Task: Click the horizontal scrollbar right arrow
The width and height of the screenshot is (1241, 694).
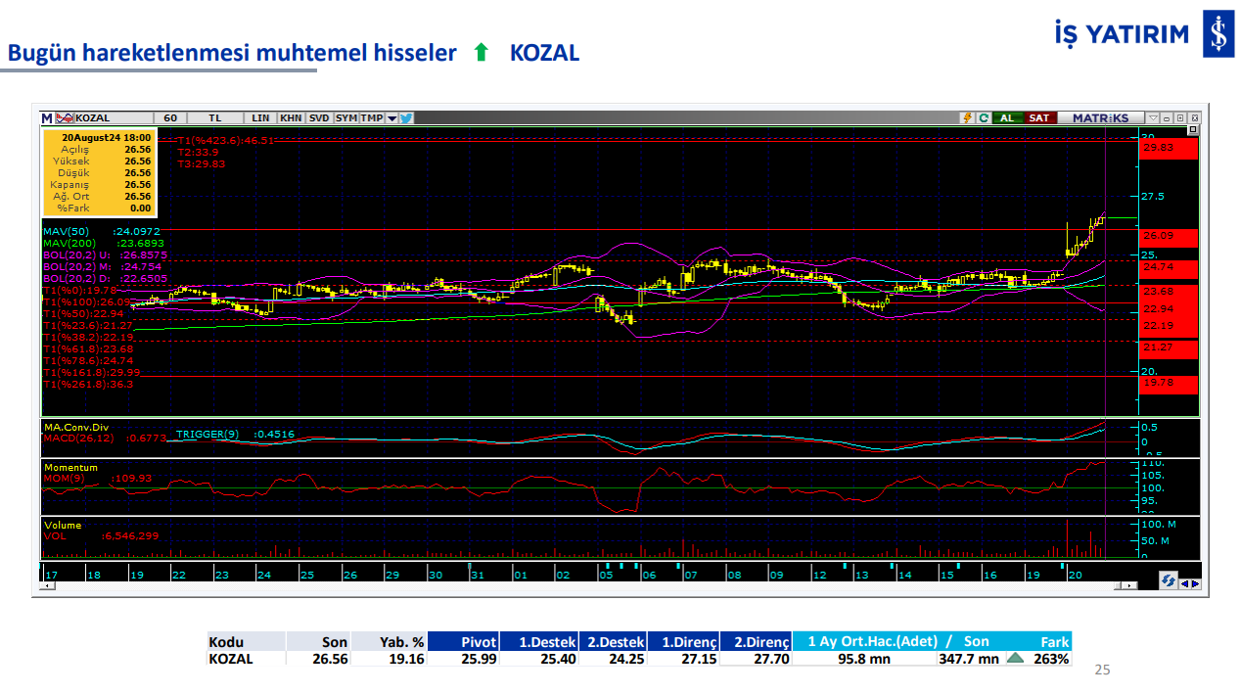Action: [x=1130, y=585]
